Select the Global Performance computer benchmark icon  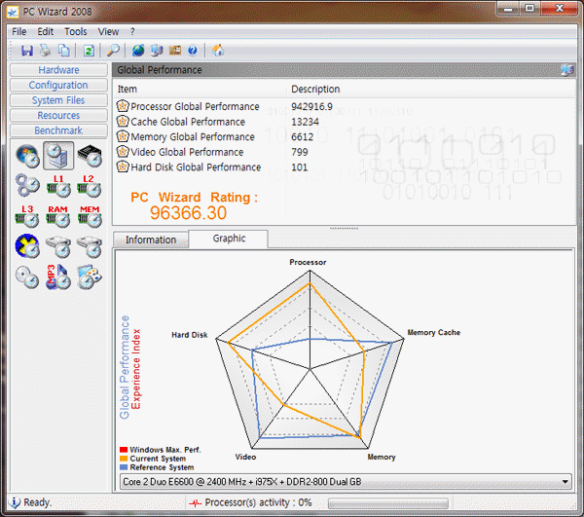tap(58, 156)
